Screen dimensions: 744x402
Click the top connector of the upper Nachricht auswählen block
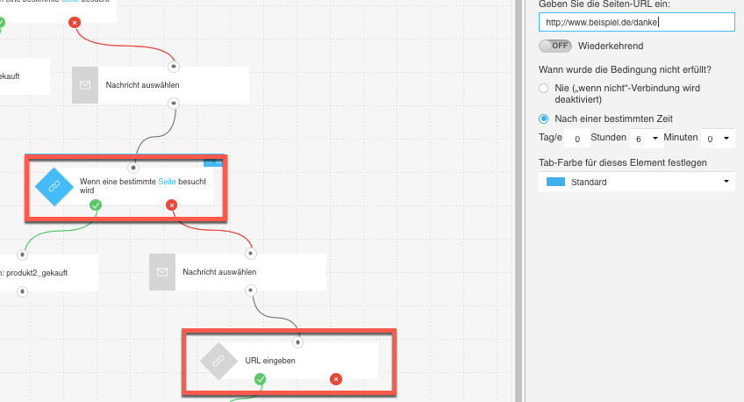point(174,67)
